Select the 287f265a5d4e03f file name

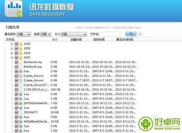36,103
